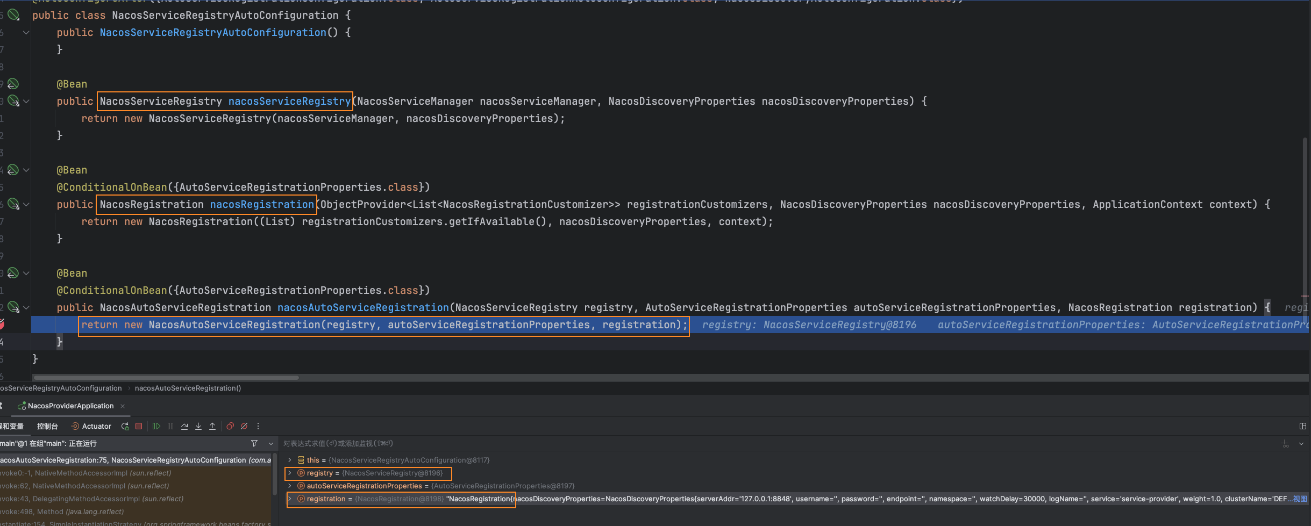1311x526 pixels.
Task: Fold the nacosRegistration method
Action: coord(26,204)
